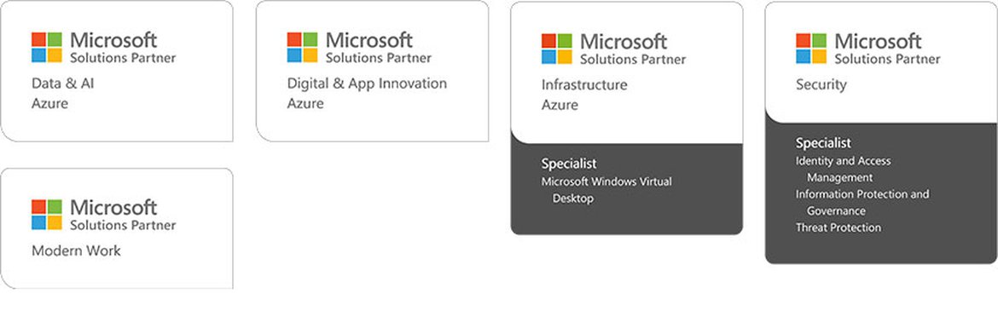The image size is (998, 317).
Task: Click Azure text under Digital & App Innovation
Action: (x=305, y=104)
